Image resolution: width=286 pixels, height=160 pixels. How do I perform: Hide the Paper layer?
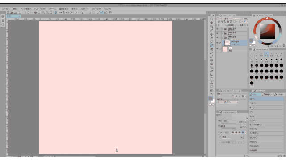pos(217,49)
